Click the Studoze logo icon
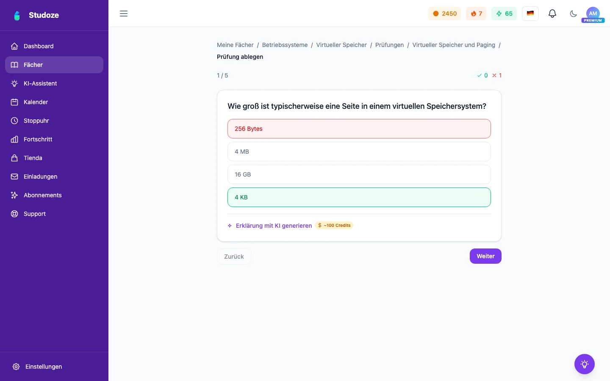The height and width of the screenshot is (381, 610). [x=17, y=16]
